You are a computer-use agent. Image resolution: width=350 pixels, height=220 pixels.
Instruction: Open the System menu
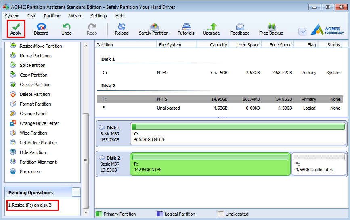[12, 16]
